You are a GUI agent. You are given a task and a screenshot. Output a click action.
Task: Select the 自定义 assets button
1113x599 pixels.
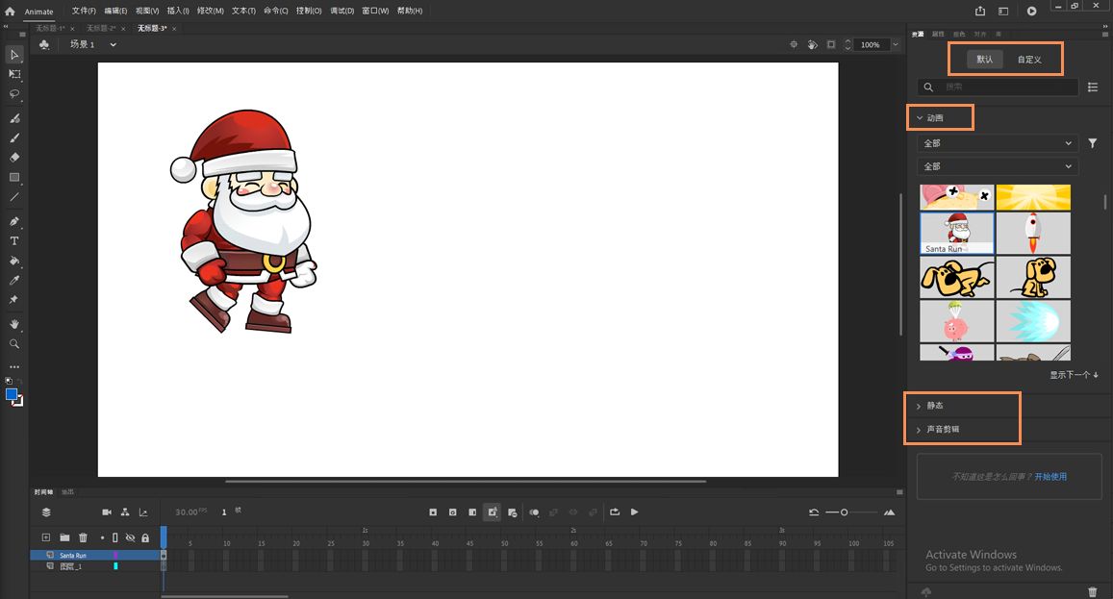1029,60
